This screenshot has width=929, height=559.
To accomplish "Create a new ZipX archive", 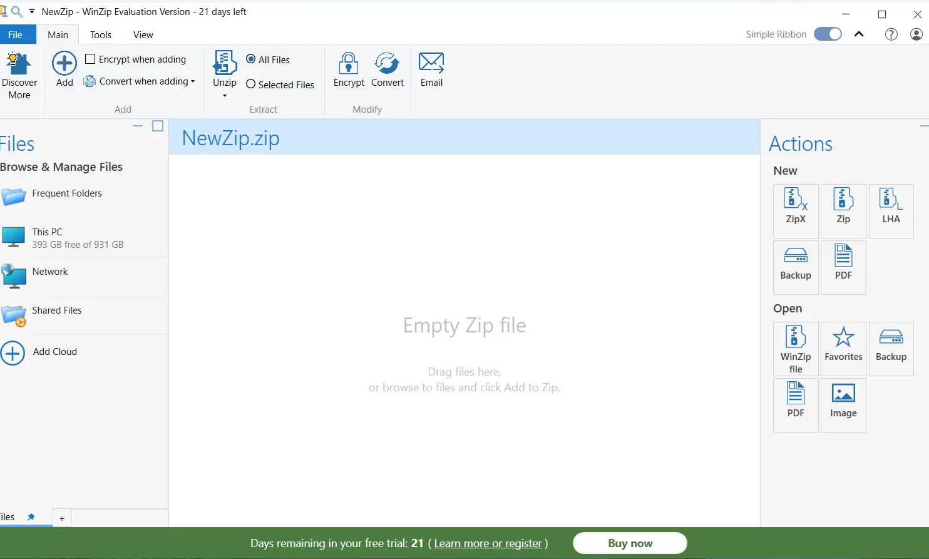I will (x=796, y=211).
